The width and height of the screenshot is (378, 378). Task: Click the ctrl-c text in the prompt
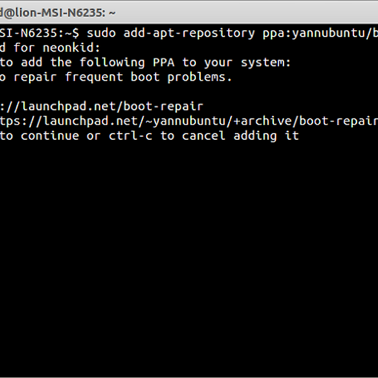click(x=130, y=135)
